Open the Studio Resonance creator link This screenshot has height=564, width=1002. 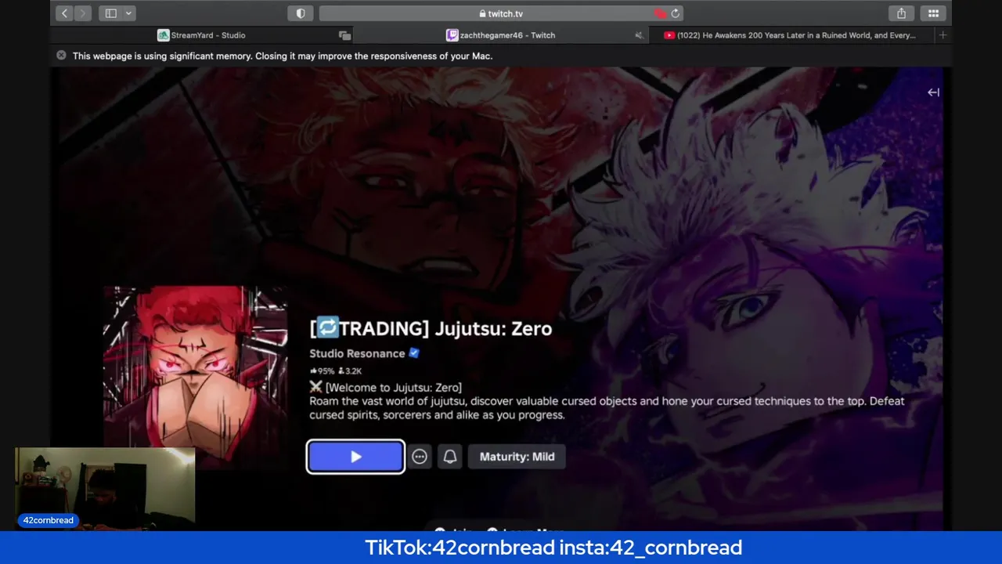tap(357, 353)
